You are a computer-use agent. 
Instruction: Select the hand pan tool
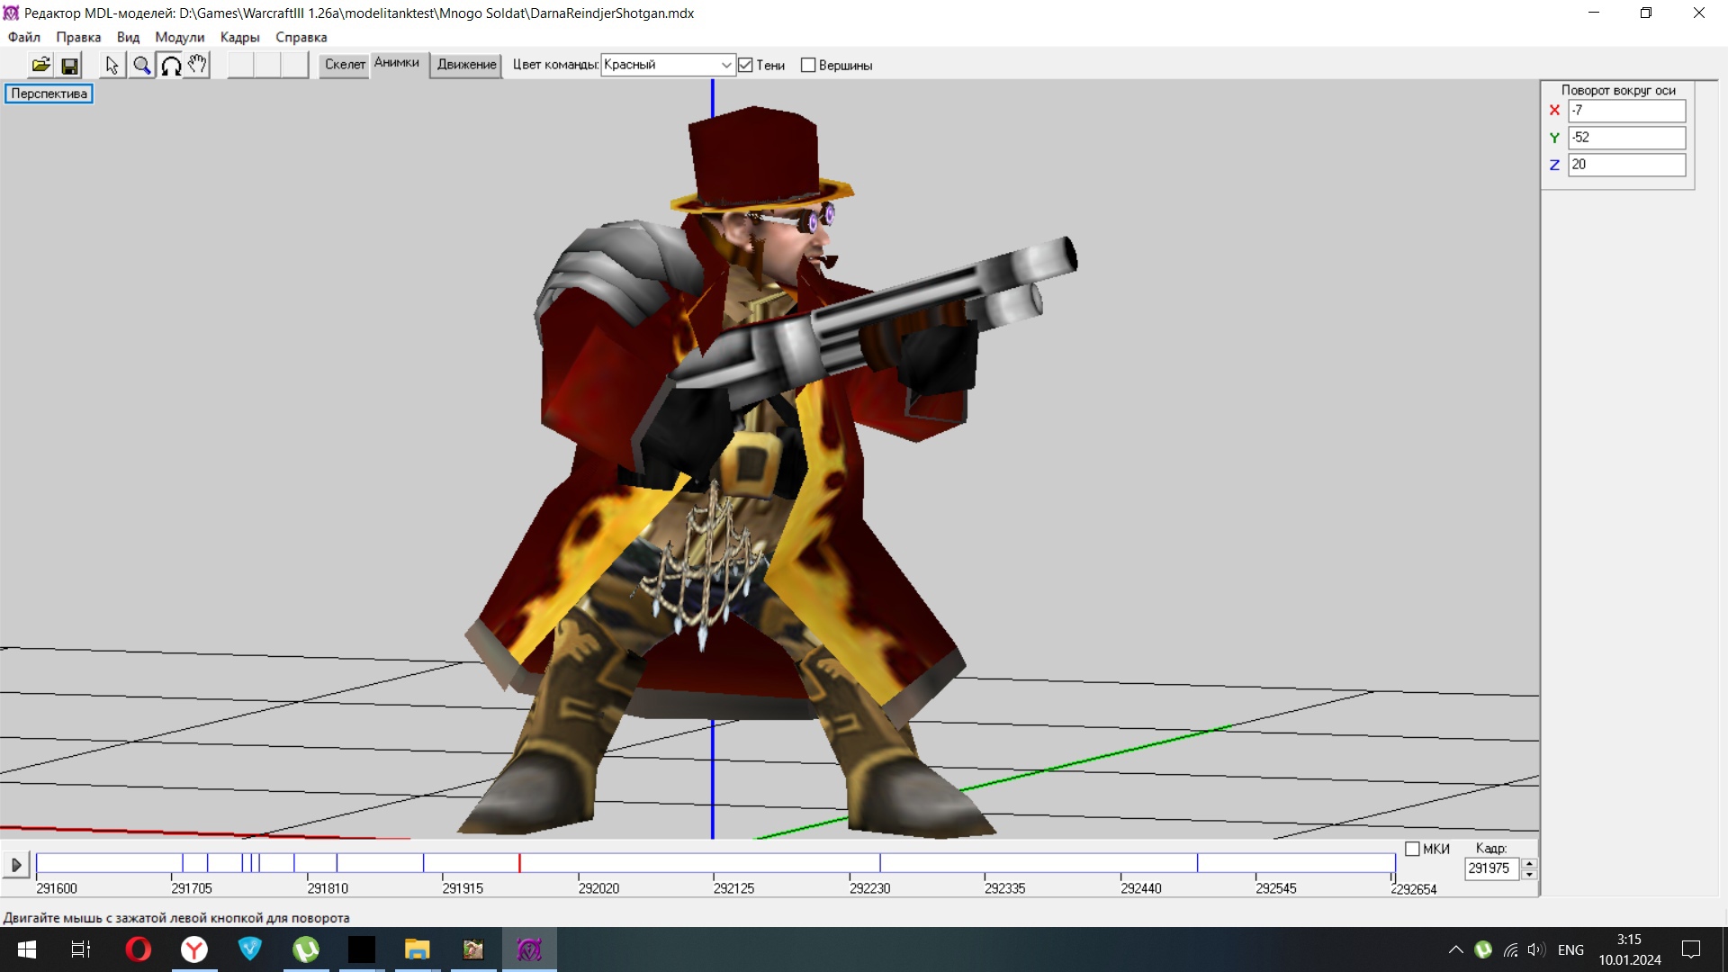[x=197, y=65]
